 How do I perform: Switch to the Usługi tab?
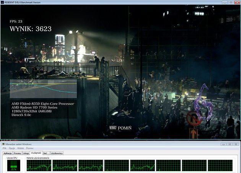coord(26,153)
